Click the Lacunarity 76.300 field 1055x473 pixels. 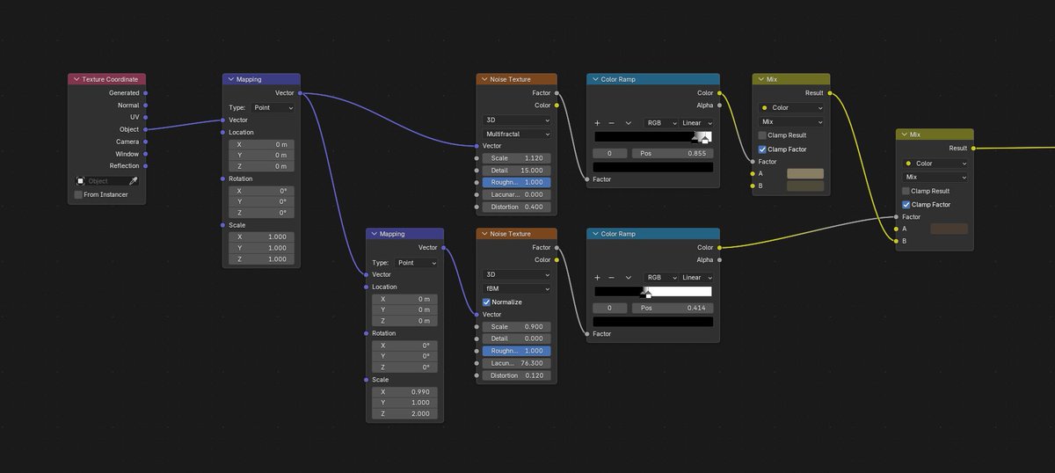point(517,363)
